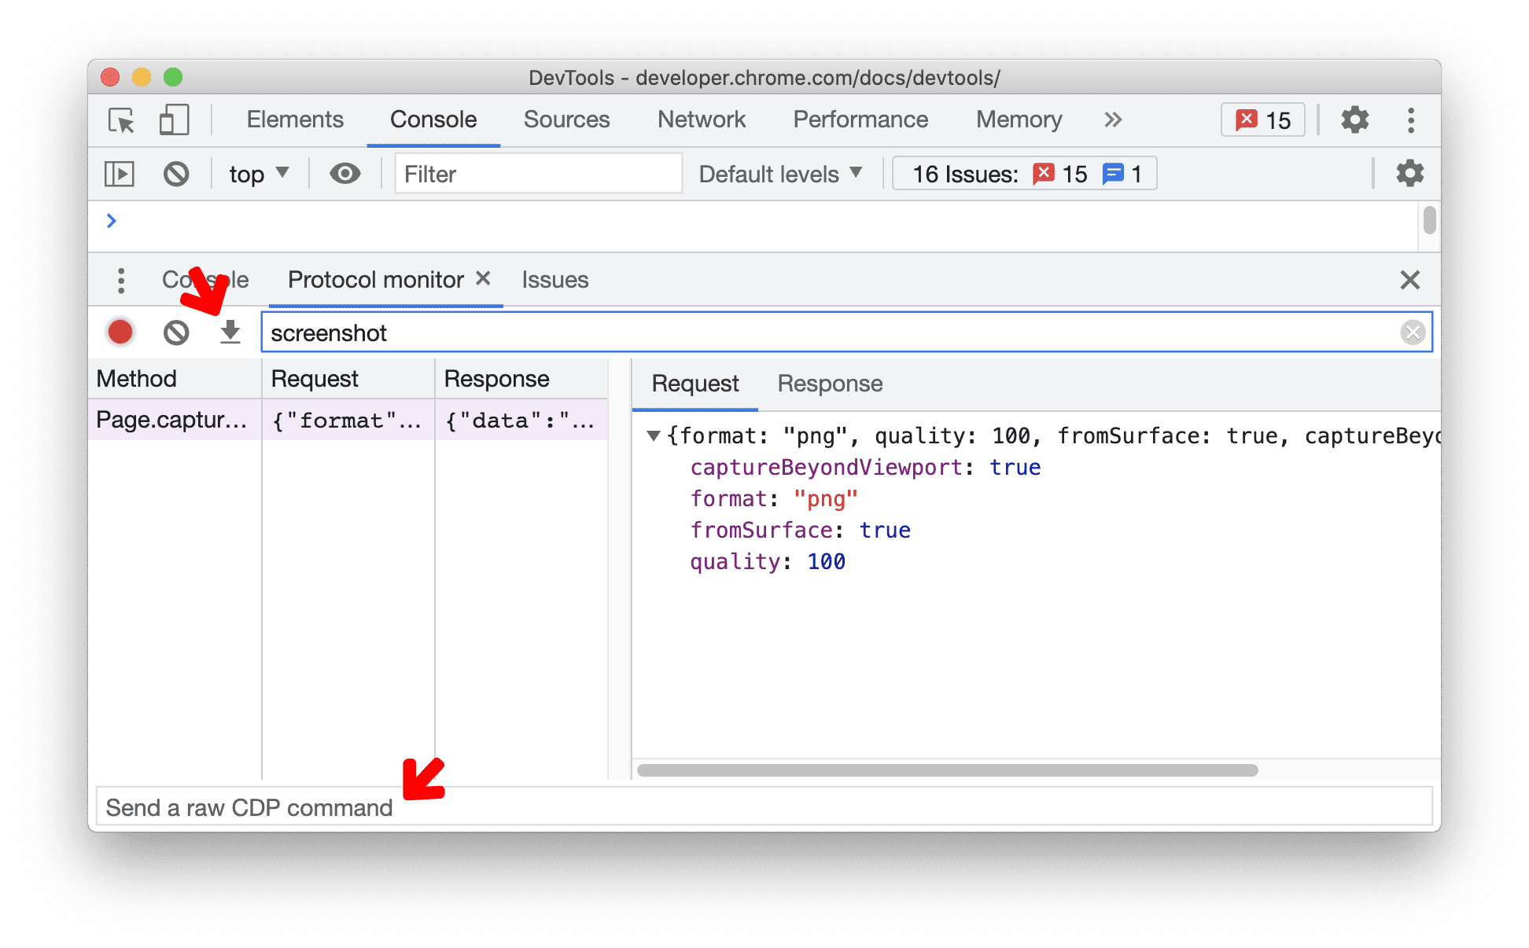Screen dimensions: 1529x948
Task: Click the record button in Protocol monitor
Action: [x=120, y=332]
